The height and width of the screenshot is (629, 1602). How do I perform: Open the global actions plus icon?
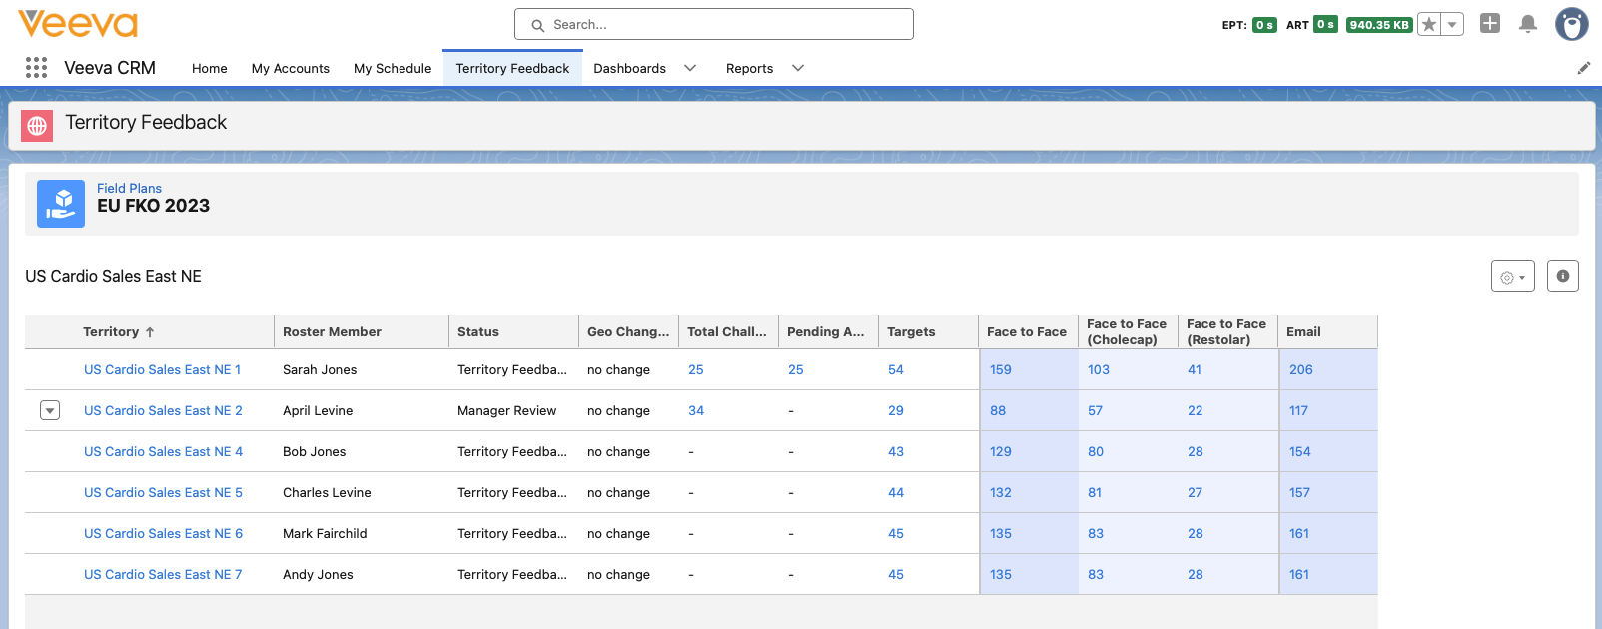click(x=1490, y=23)
